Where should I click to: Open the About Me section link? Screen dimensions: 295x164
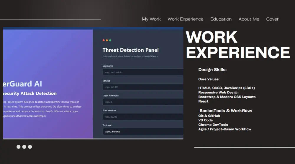click(x=249, y=19)
